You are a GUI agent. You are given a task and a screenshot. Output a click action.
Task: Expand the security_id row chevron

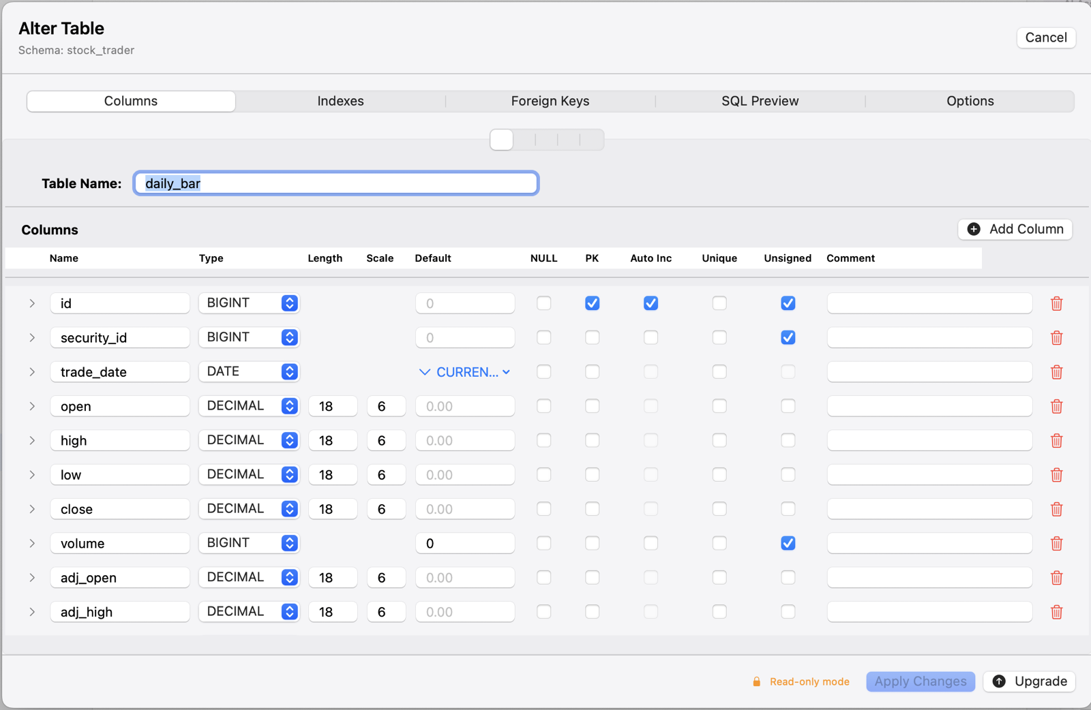point(32,337)
